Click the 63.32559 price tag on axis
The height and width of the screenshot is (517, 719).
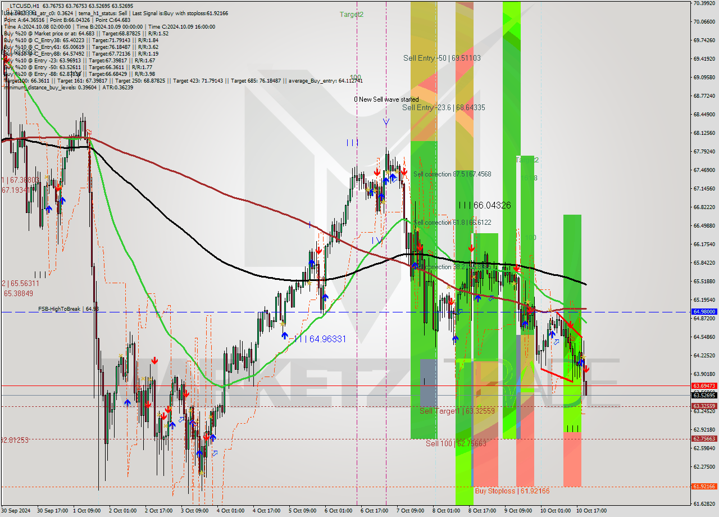coord(704,406)
